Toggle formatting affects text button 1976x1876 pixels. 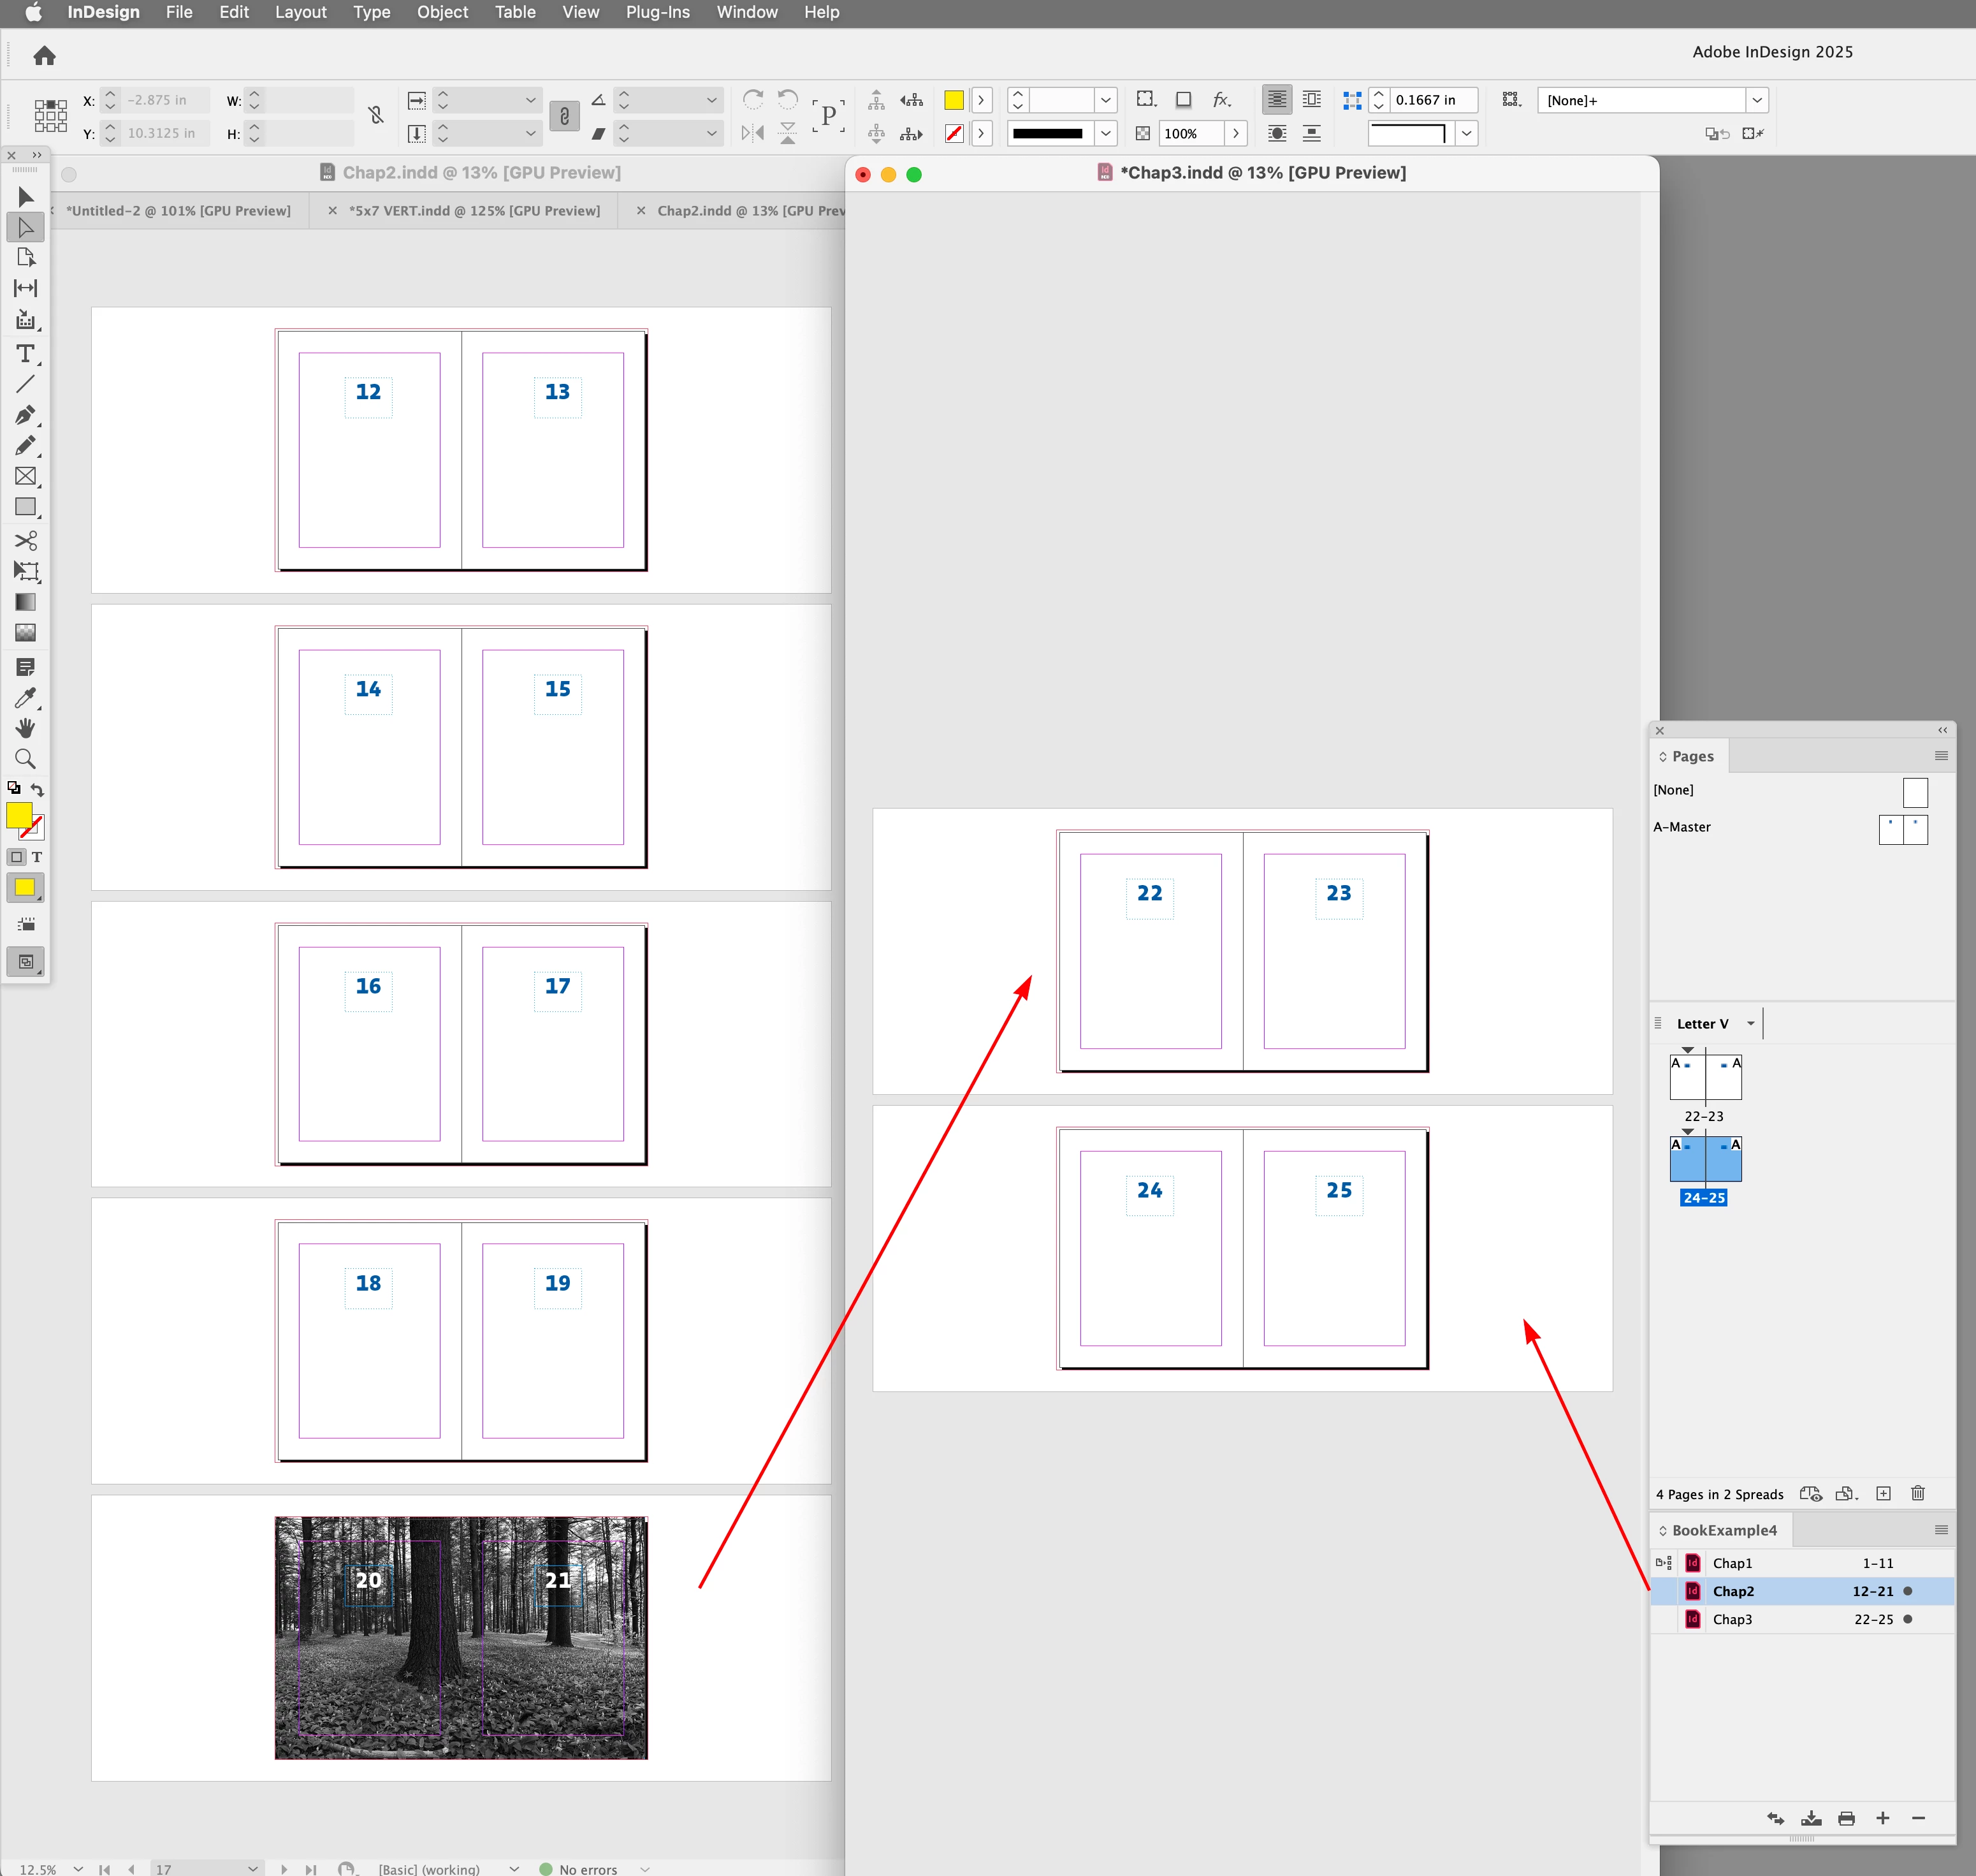pyautogui.click(x=37, y=857)
